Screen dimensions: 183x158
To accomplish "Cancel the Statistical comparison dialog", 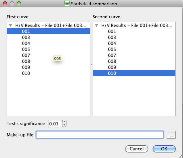I will (137, 149).
